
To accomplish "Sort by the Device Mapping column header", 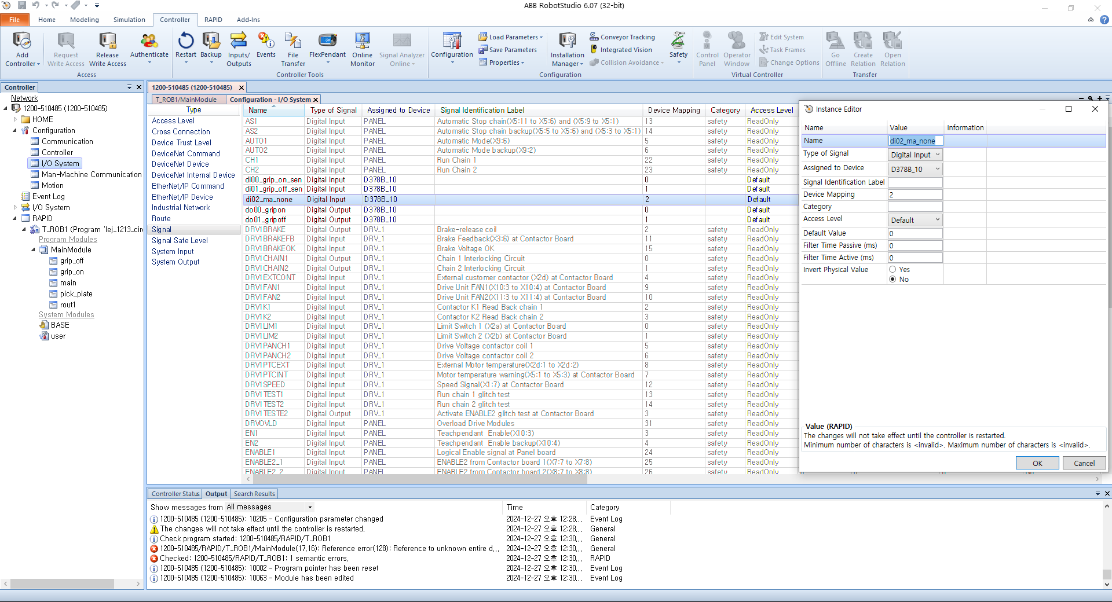I will point(674,111).
